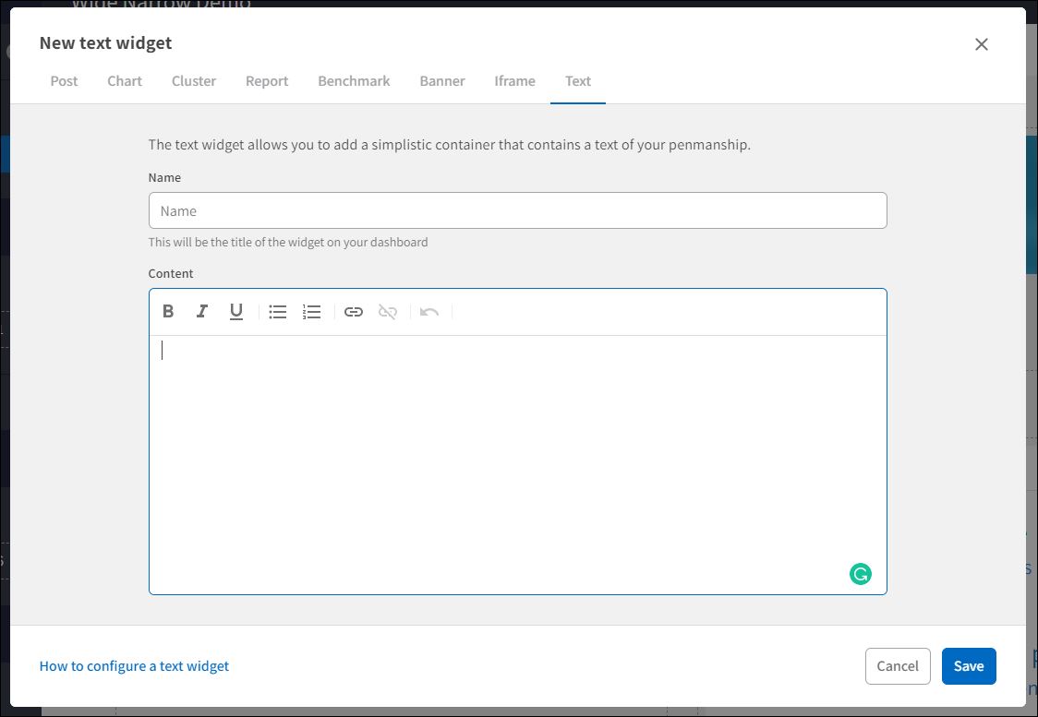Save the new text widget

[x=968, y=665]
